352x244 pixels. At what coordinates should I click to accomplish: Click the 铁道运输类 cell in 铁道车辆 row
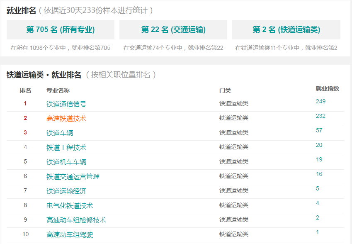click(x=234, y=132)
